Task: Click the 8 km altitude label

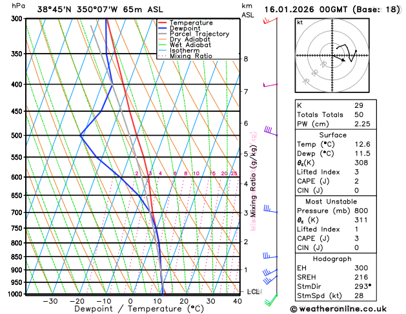Action: 246,59
